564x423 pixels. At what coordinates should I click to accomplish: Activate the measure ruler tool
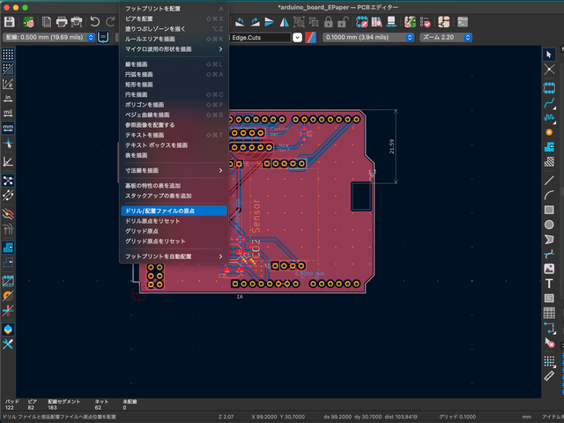tap(550, 375)
